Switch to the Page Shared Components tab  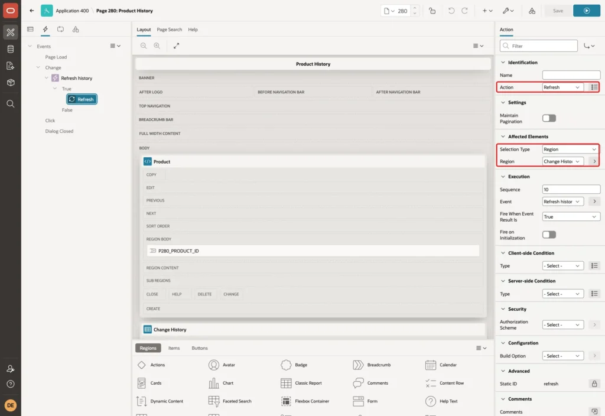coord(76,30)
